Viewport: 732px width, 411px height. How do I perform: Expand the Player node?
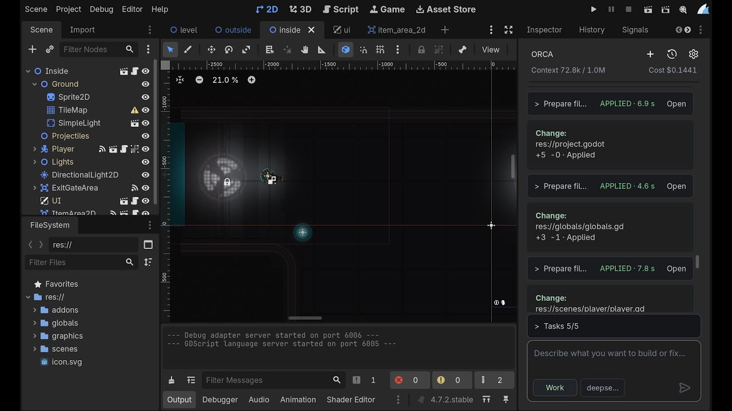[35, 149]
